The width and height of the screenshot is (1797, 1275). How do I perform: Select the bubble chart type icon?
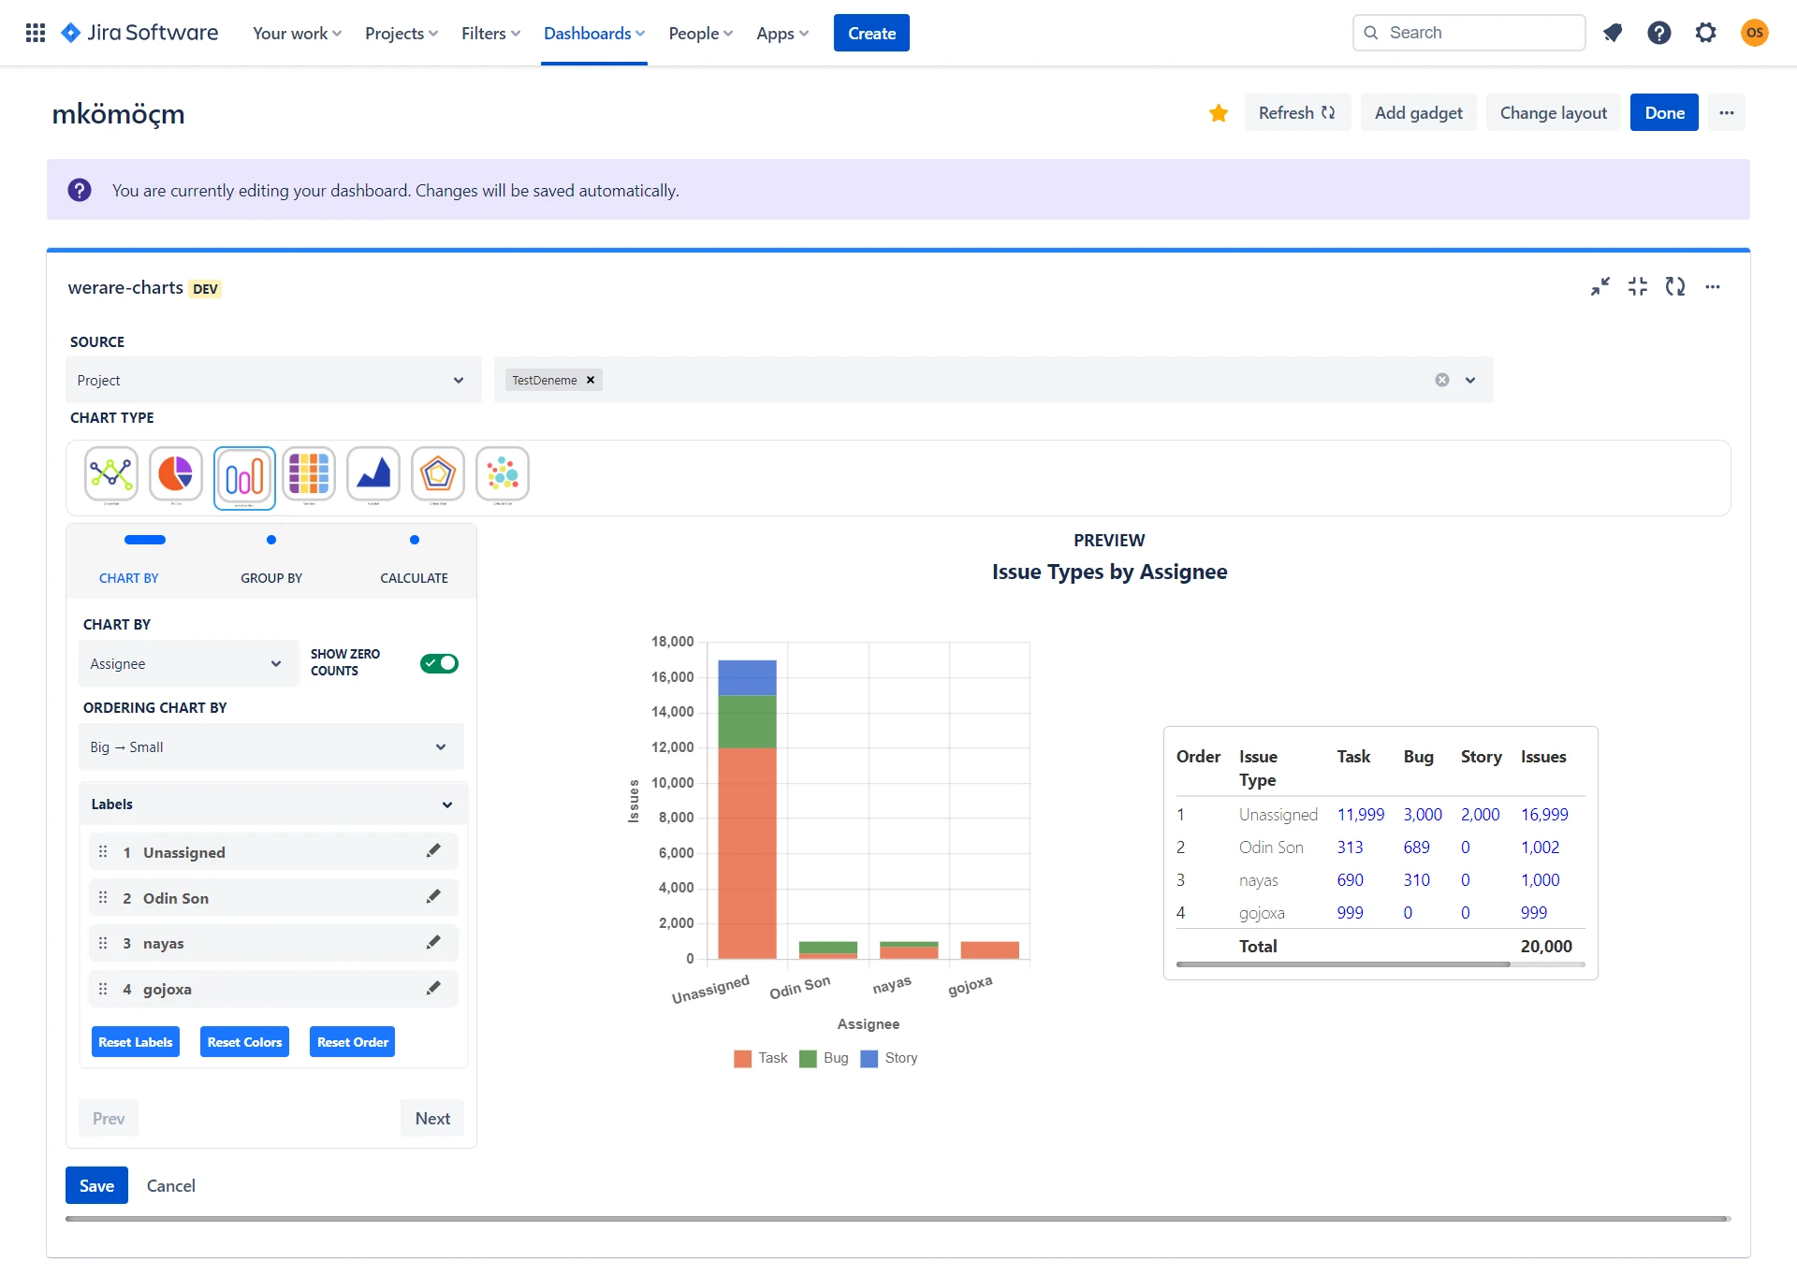503,474
